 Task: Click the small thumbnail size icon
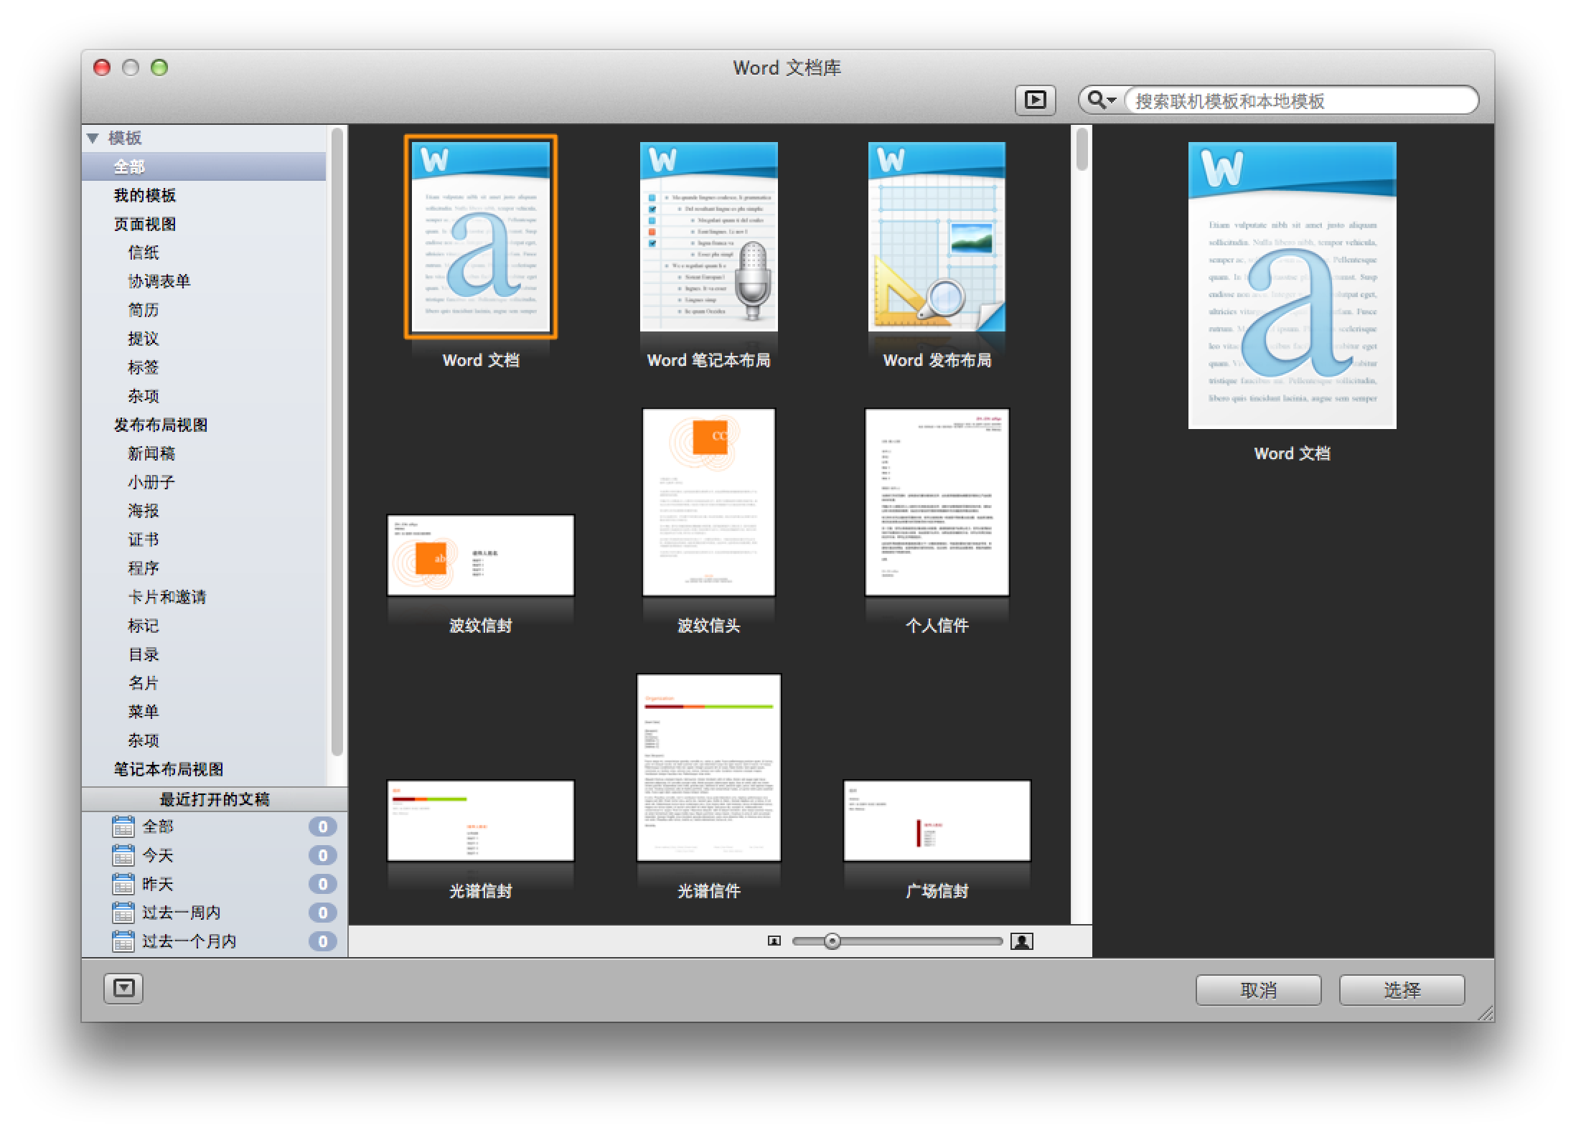774,941
